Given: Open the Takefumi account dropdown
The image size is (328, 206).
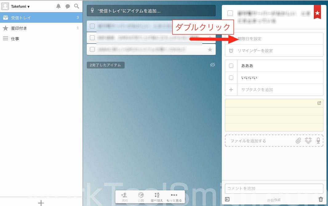Looking at the screenshot, I should point(20,6).
